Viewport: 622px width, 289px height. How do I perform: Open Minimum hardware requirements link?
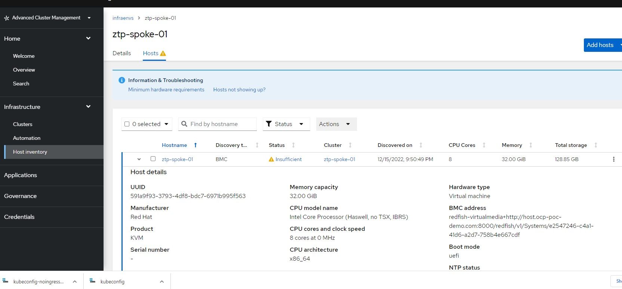coord(166,89)
